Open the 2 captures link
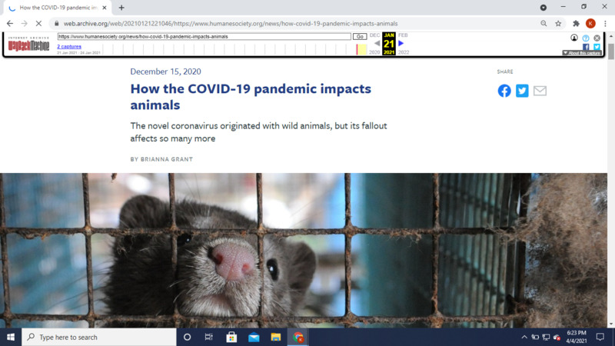615x346 pixels. 70,46
